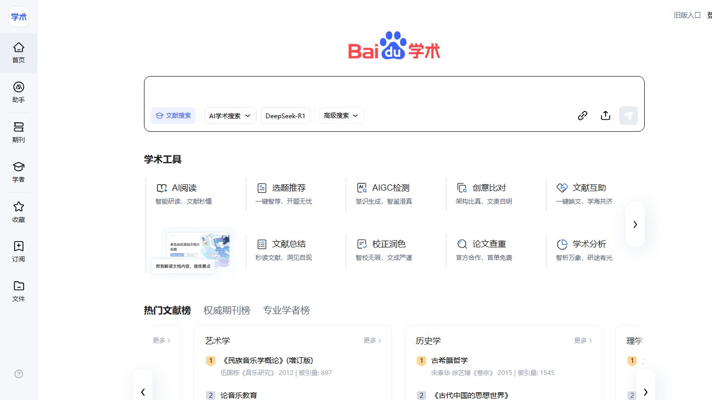Open the 古希腊哲学 entry

coord(450,360)
